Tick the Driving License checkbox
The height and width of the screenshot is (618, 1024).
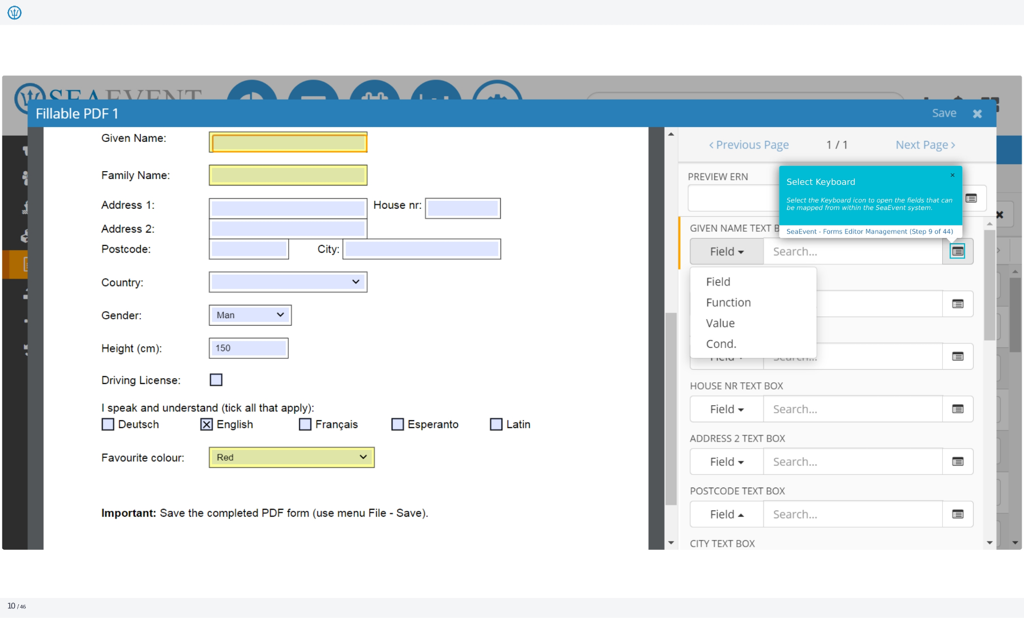point(216,380)
